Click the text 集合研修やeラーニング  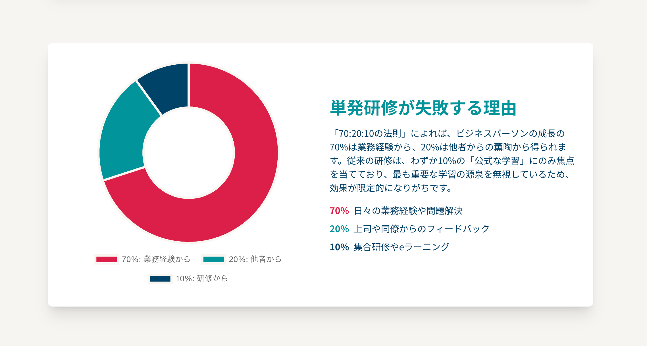tap(401, 247)
